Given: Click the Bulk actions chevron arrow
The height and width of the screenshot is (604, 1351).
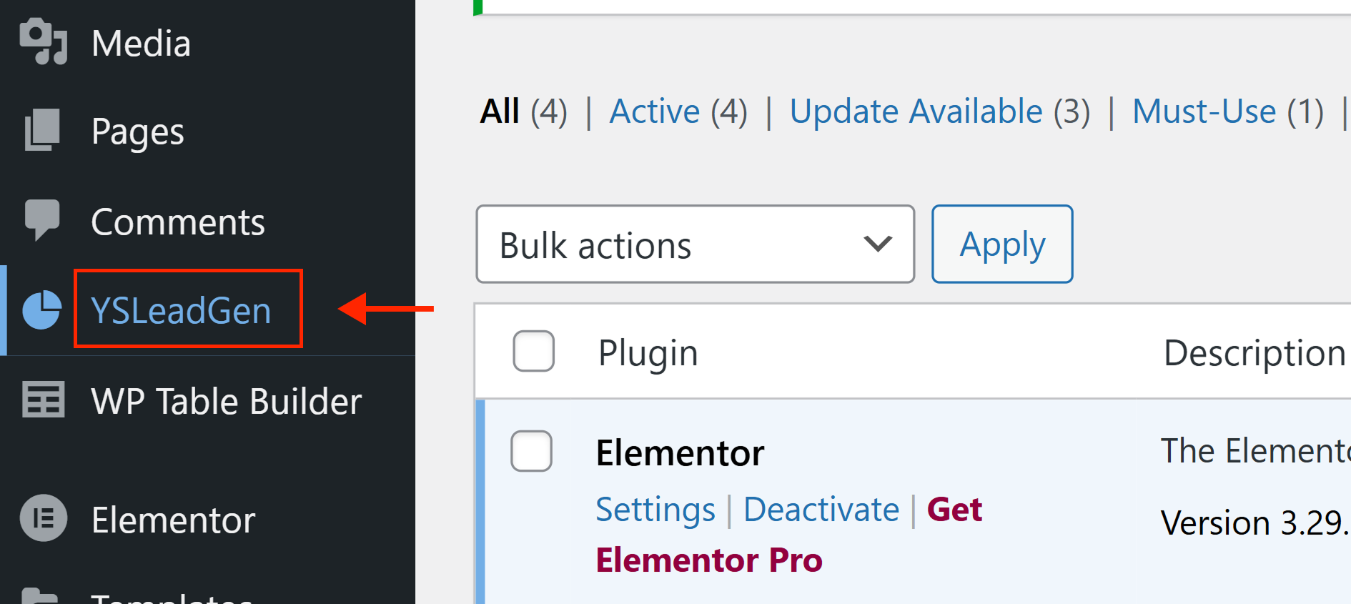Looking at the screenshot, I should click(878, 244).
